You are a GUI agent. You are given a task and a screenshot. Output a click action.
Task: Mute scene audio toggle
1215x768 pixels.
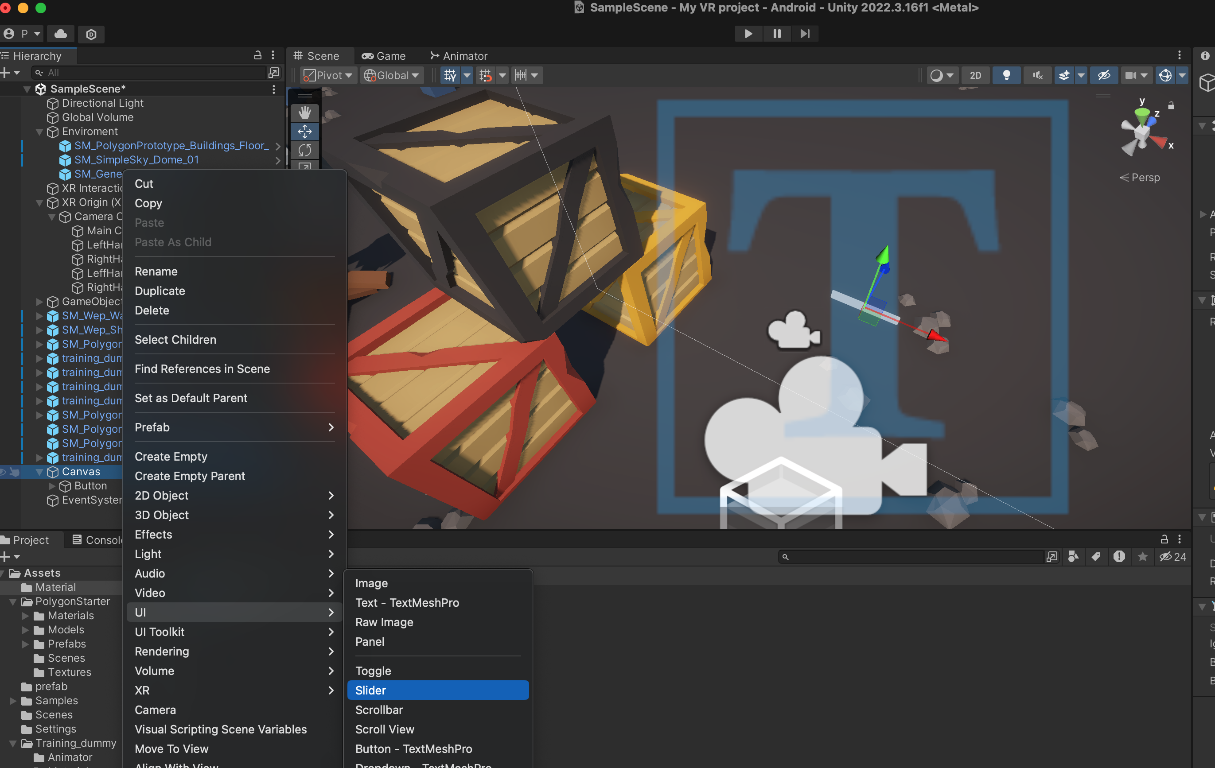point(1037,75)
